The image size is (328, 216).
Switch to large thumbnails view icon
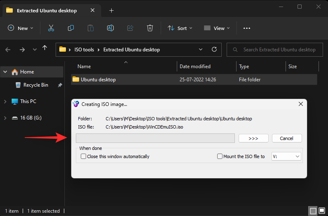point(322,211)
